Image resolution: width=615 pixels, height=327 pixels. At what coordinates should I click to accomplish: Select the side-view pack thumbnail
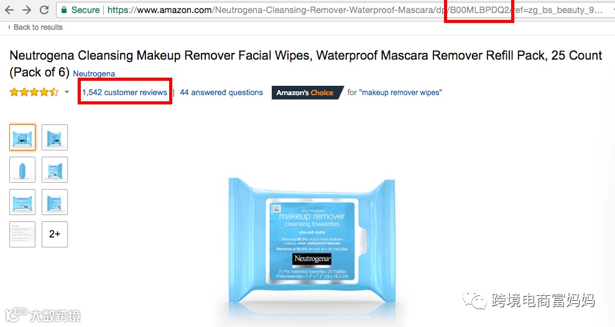(22, 170)
